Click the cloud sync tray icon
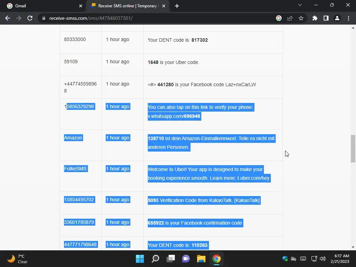 293,259
